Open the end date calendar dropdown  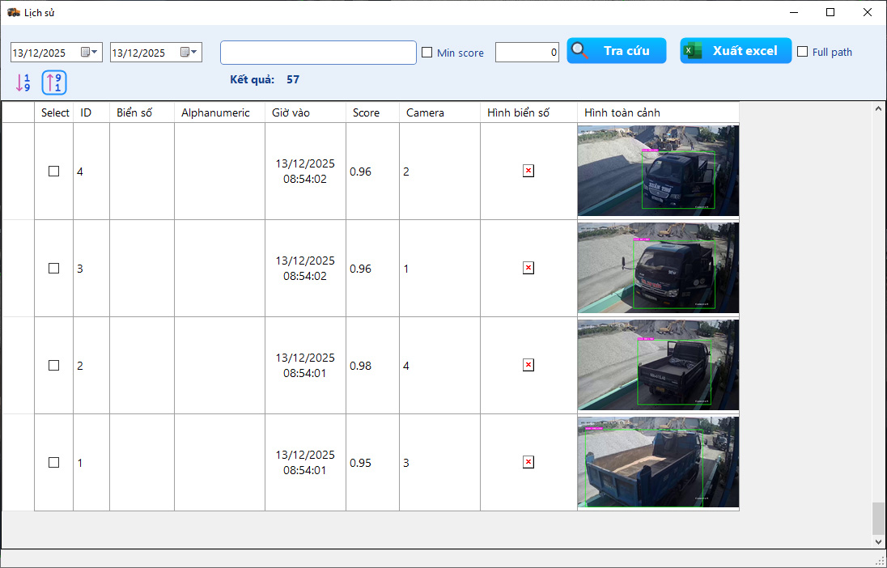tap(189, 53)
